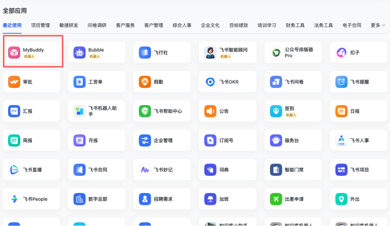The width and height of the screenshot is (390, 226).
Task: Launch the 扣子 app icon
Action: tap(341, 52)
